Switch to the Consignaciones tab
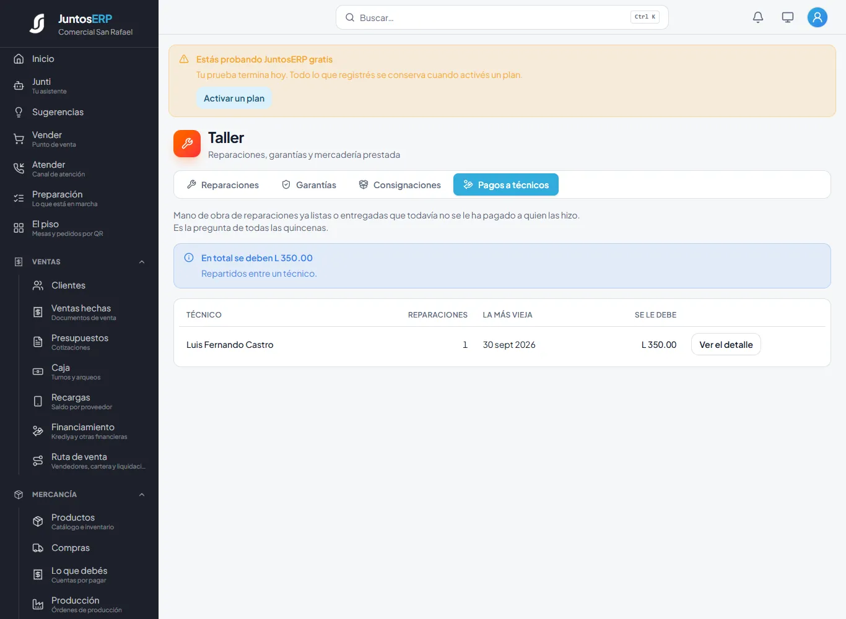Viewport: 846px width, 619px height. [400, 184]
